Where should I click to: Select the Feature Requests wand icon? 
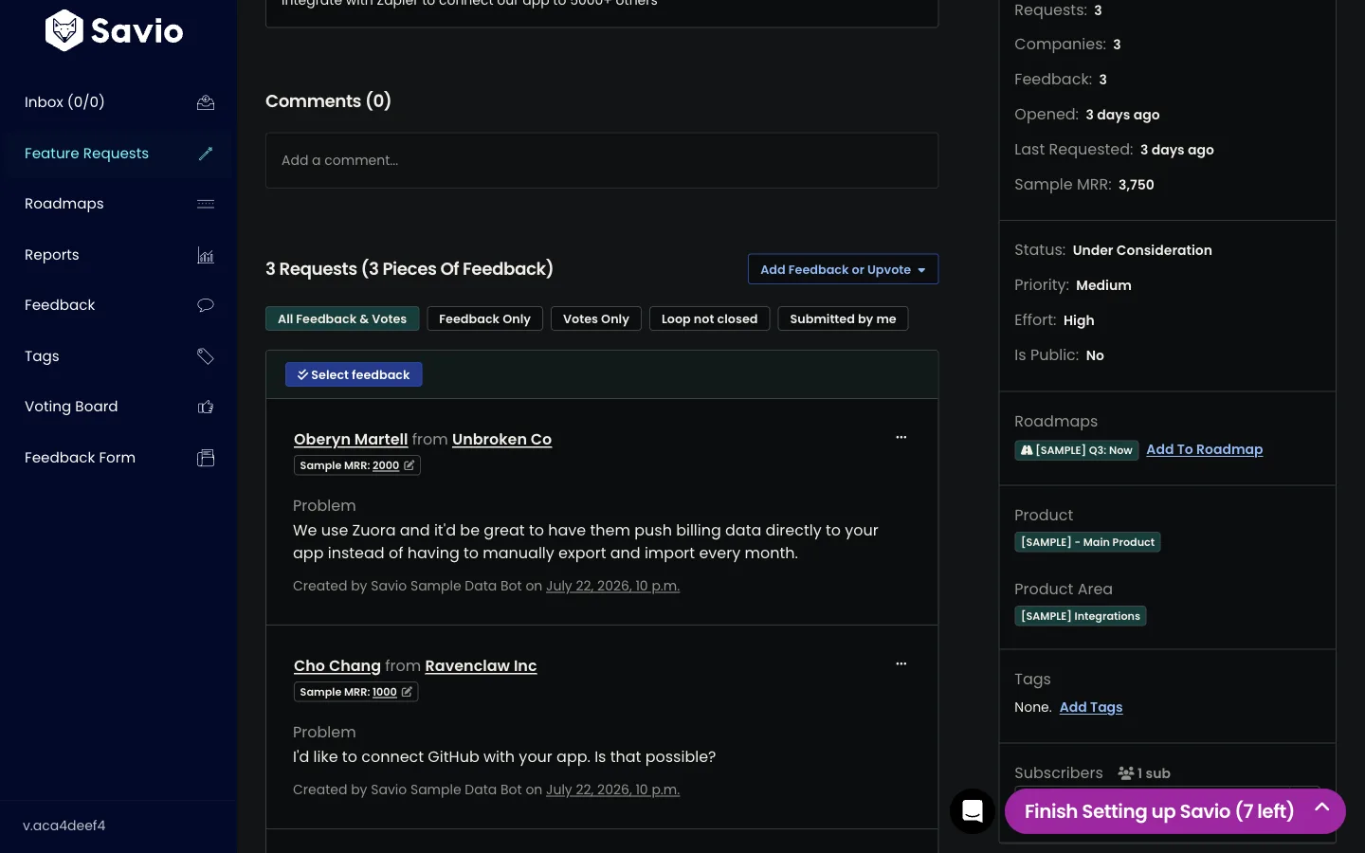(206, 154)
